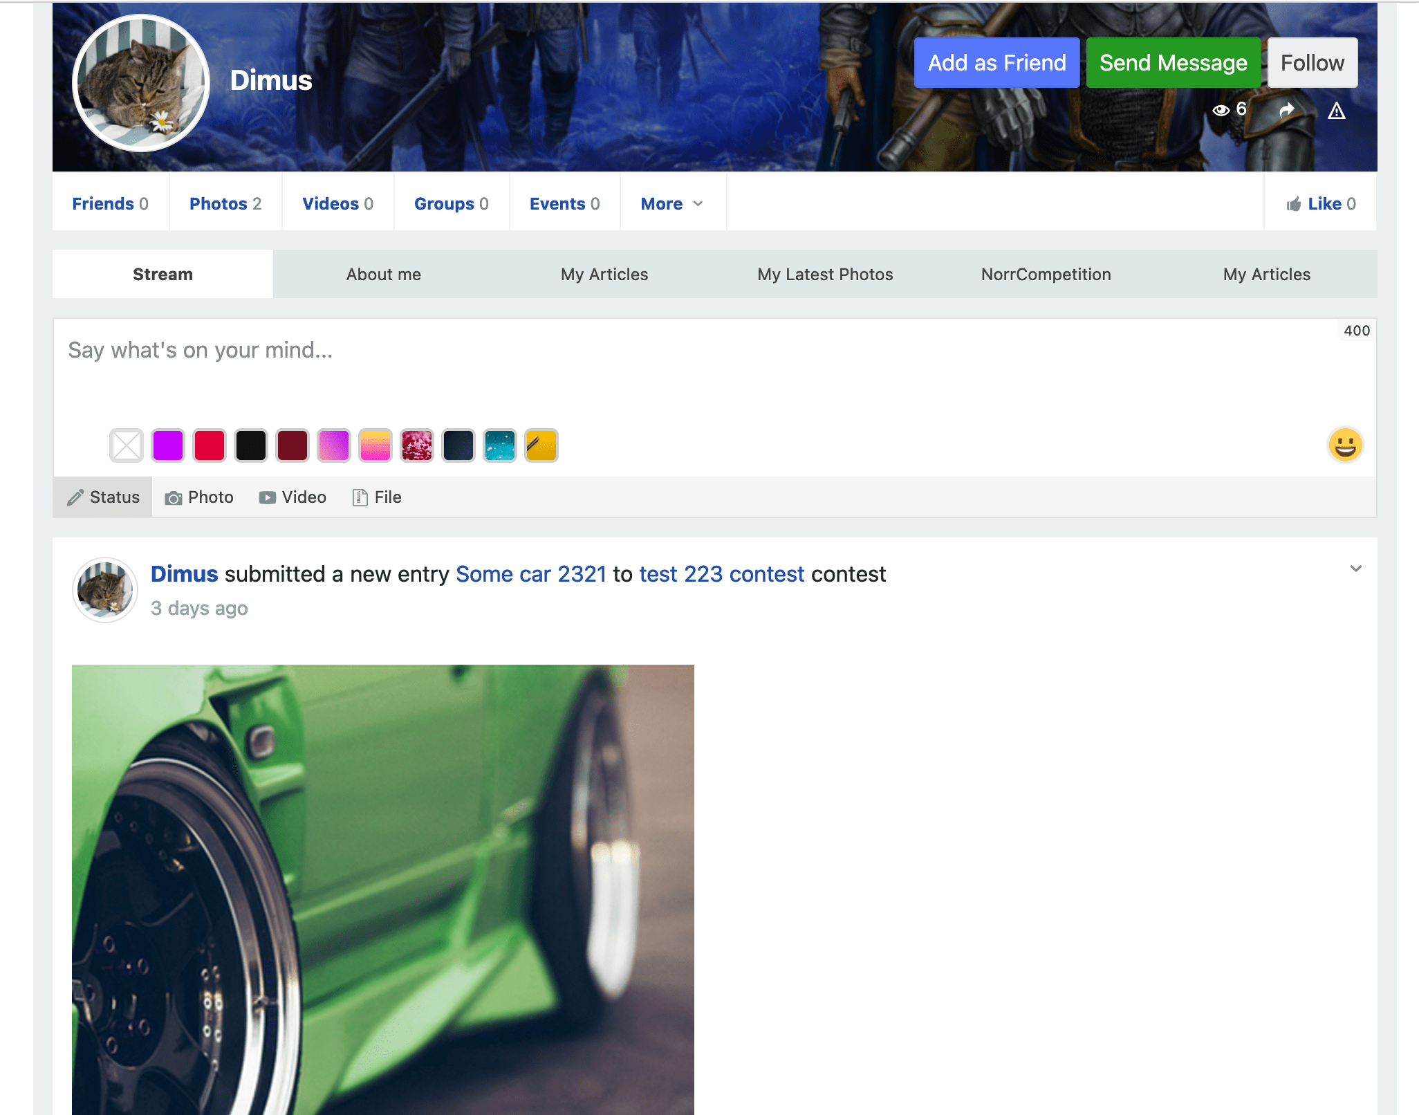Attach a photo using the camera icon
The width and height of the screenshot is (1419, 1115).
click(175, 497)
